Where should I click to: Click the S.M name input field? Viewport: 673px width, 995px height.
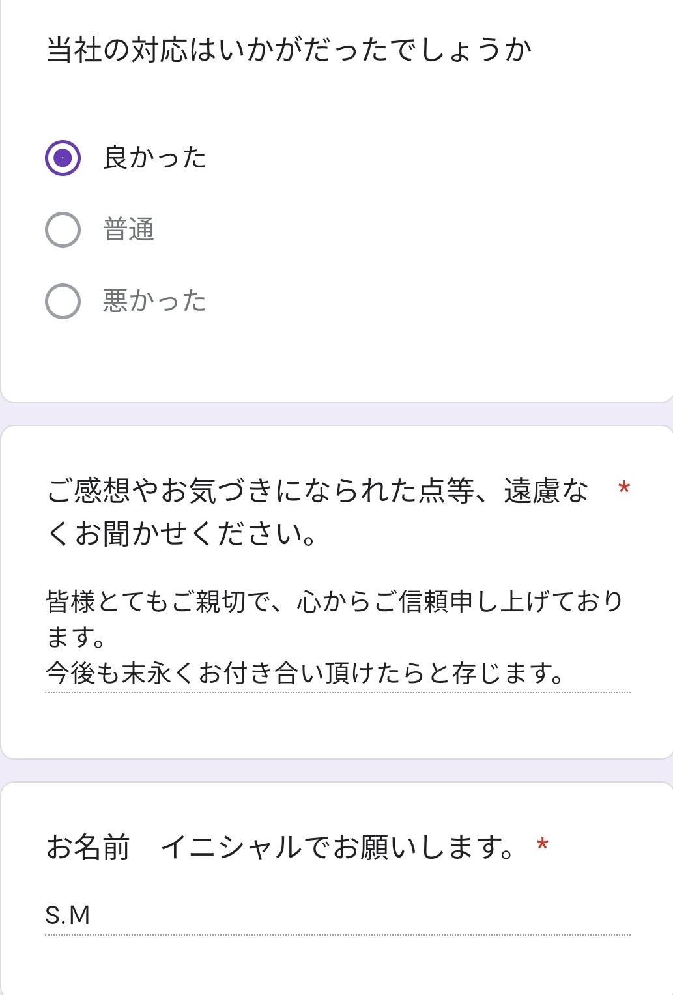click(x=336, y=915)
